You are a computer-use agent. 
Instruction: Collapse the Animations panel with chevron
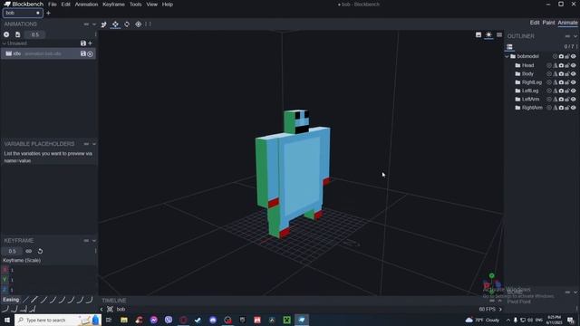94,24
